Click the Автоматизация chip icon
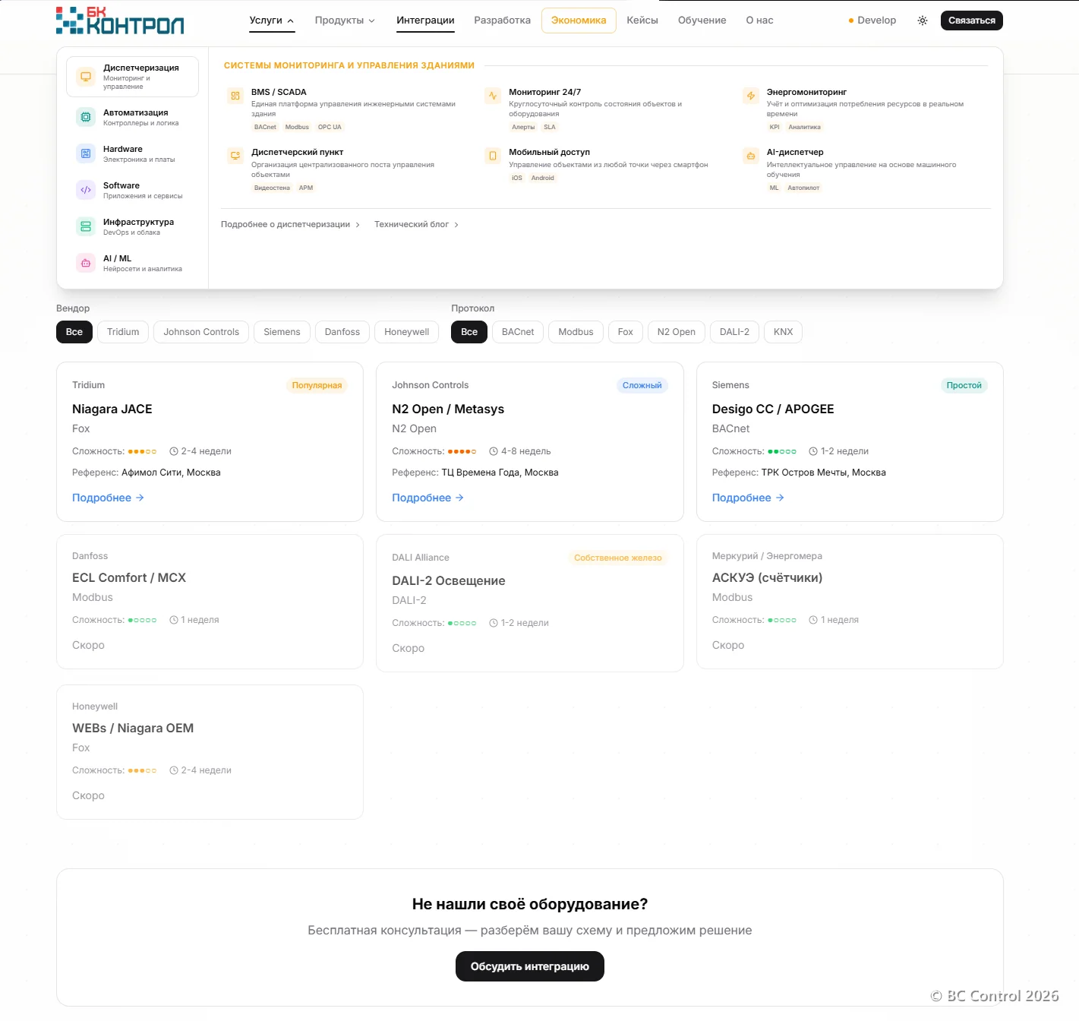 point(86,117)
